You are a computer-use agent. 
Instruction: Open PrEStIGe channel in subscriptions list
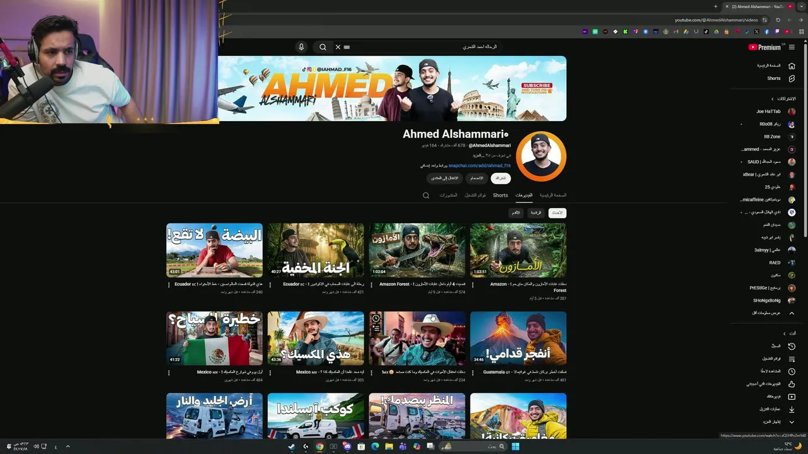point(773,288)
